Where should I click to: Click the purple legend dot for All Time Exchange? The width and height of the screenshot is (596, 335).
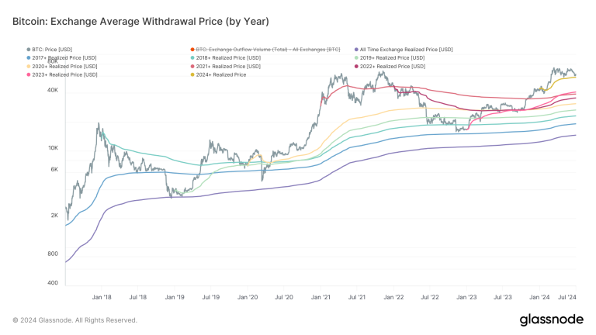pyautogui.click(x=355, y=50)
